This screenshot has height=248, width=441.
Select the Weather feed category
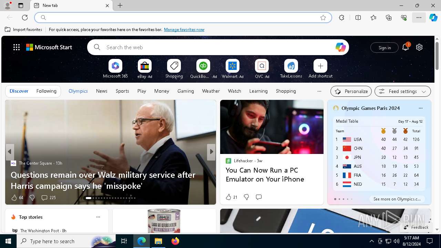pos(211,91)
